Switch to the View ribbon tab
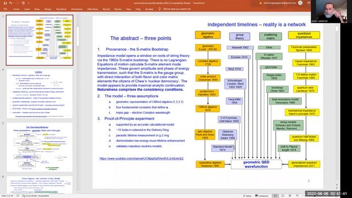Viewport: 352px width, 198px height. [x=128, y=9]
